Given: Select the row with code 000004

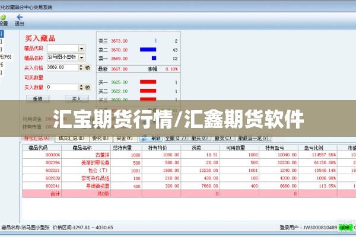Looking at the screenshot, I should point(53,155).
